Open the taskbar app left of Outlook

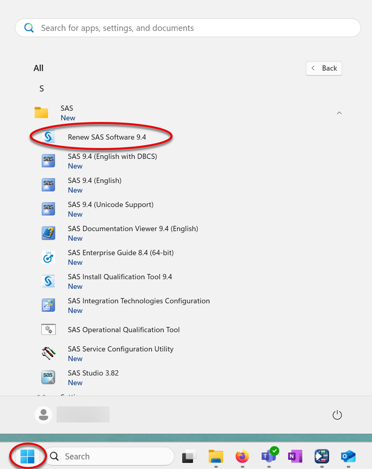(x=322, y=456)
